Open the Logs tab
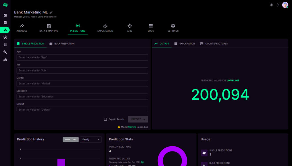This screenshot has width=292, height=166. tap(151, 28)
